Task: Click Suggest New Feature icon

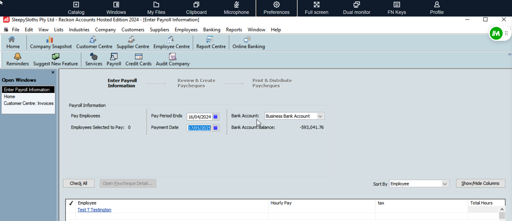Action: coord(56,60)
